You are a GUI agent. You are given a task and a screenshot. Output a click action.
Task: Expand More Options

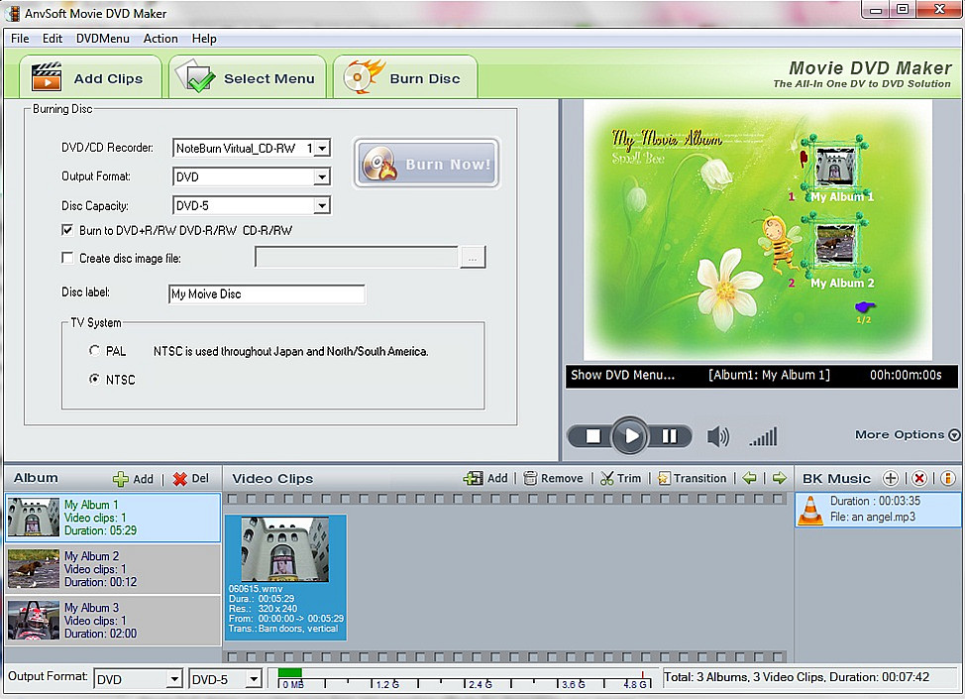click(908, 435)
